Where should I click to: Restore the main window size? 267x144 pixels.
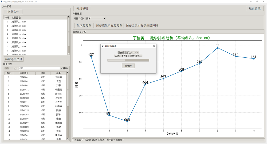[257, 1]
